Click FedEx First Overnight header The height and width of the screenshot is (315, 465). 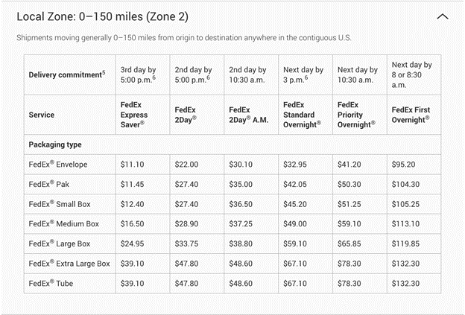click(x=409, y=115)
